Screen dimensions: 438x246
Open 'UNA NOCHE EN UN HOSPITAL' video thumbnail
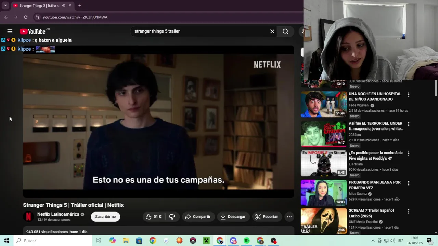click(x=324, y=104)
